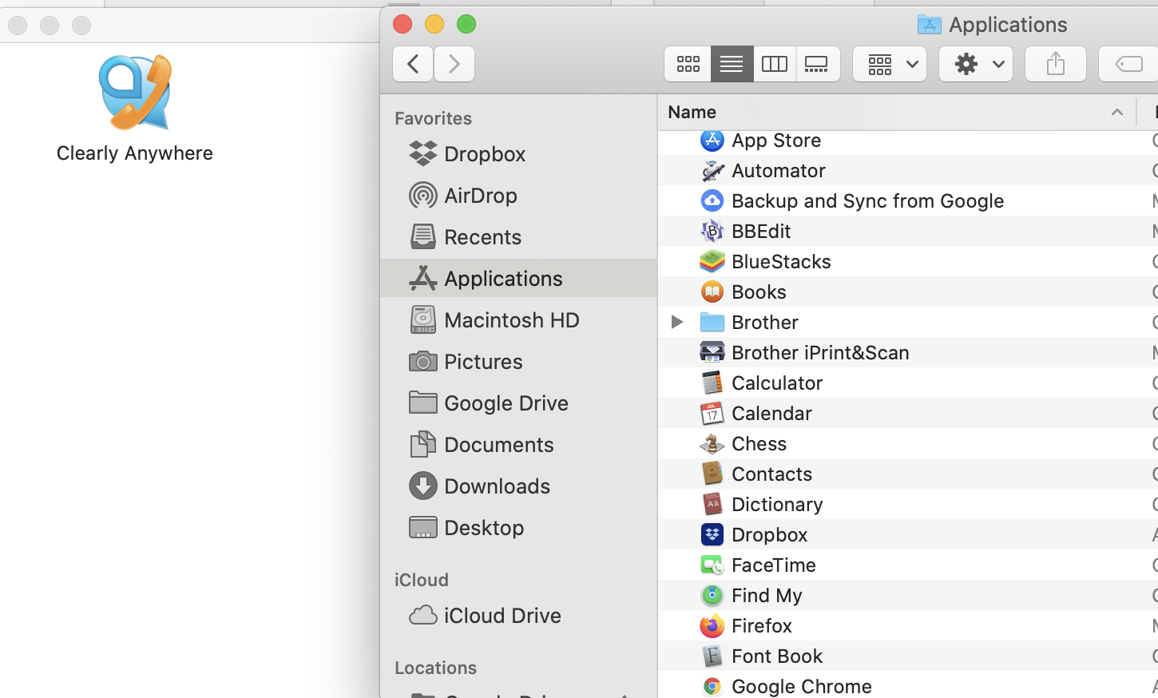Select the "Calendar" row text
This screenshot has height=698, width=1158.
771,414
